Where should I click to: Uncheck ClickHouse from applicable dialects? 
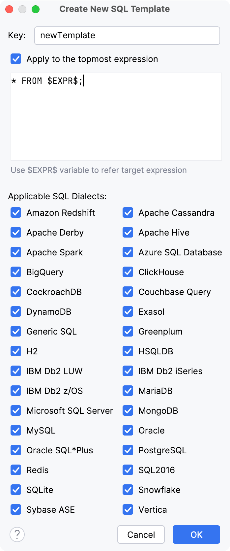[128, 272]
